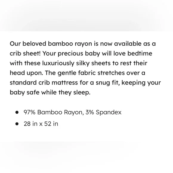Click the word 'Spandex' in the materials bullet
Screen dimensions: 173x173
[x=109, y=112]
